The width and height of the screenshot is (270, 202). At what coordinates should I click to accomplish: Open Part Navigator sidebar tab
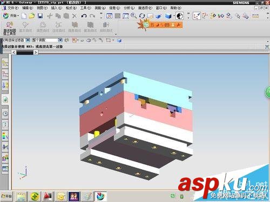[x=5, y=74]
